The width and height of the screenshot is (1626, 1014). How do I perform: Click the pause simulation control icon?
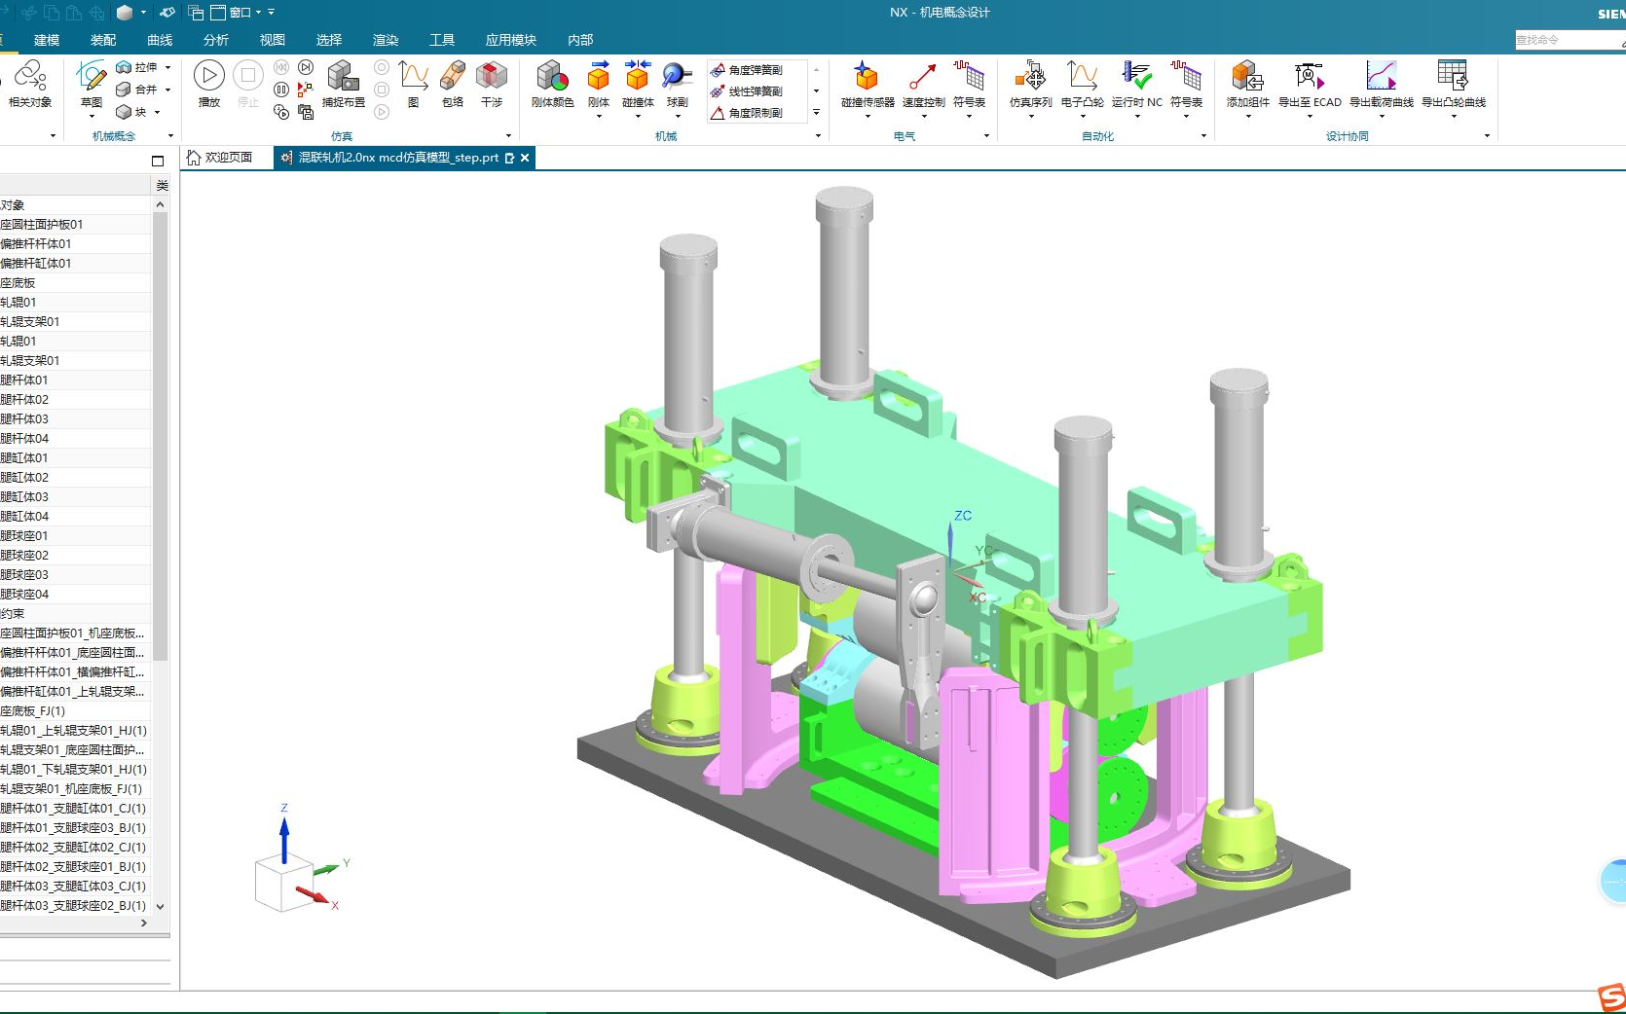pyautogui.click(x=281, y=90)
